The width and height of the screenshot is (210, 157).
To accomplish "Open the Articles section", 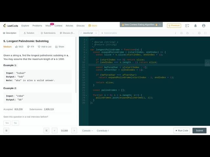I will [x=69, y=26].
